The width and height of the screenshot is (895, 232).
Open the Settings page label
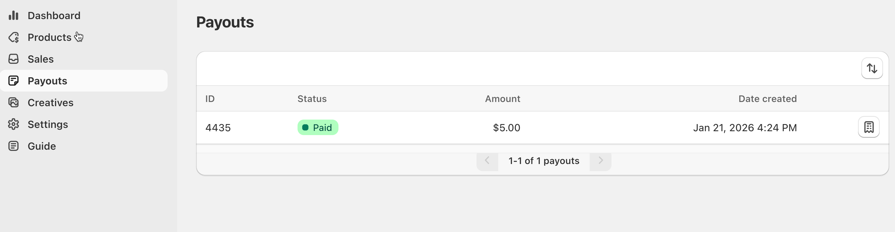(x=47, y=124)
